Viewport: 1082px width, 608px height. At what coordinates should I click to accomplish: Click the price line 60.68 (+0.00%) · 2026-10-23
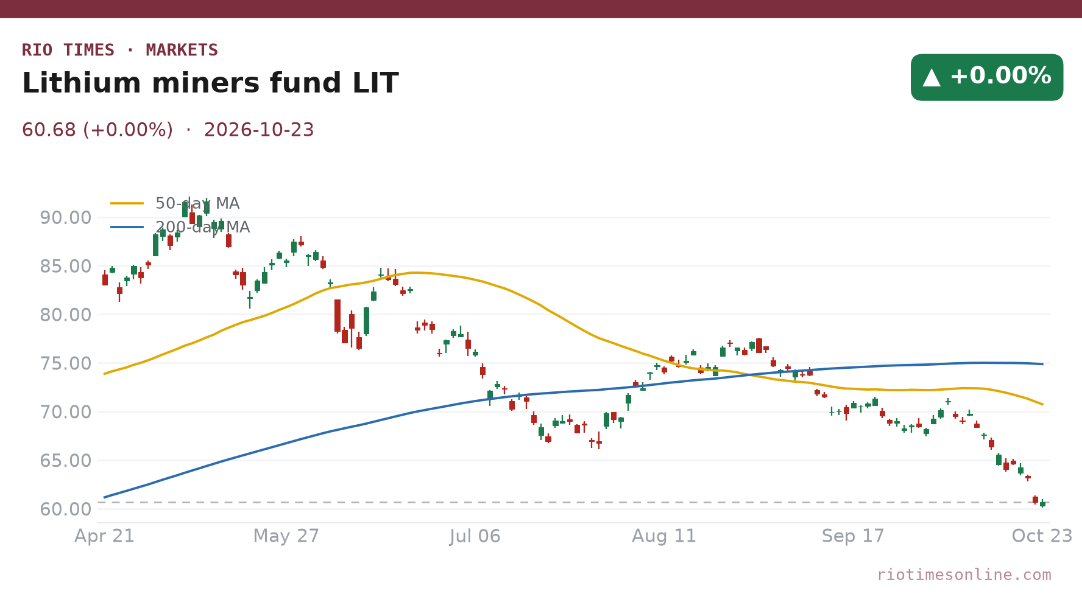[x=168, y=130]
